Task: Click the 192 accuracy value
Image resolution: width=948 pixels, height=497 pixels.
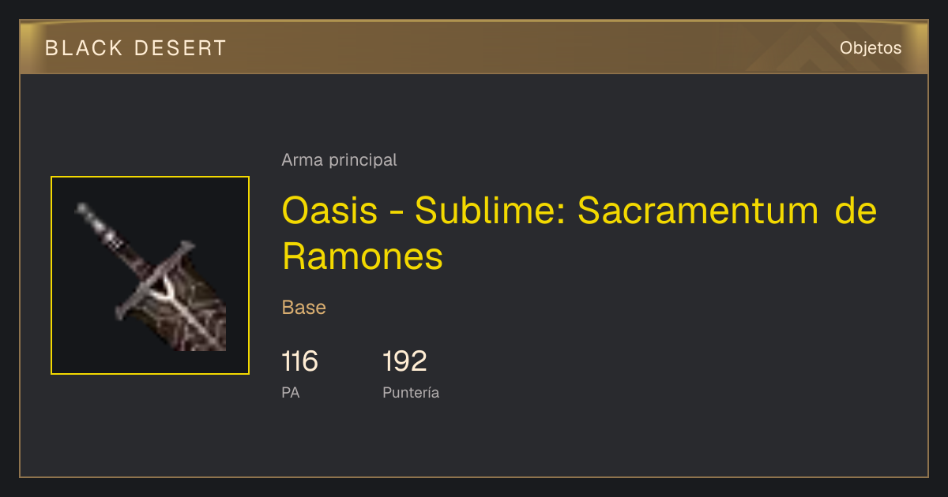Action: point(404,362)
